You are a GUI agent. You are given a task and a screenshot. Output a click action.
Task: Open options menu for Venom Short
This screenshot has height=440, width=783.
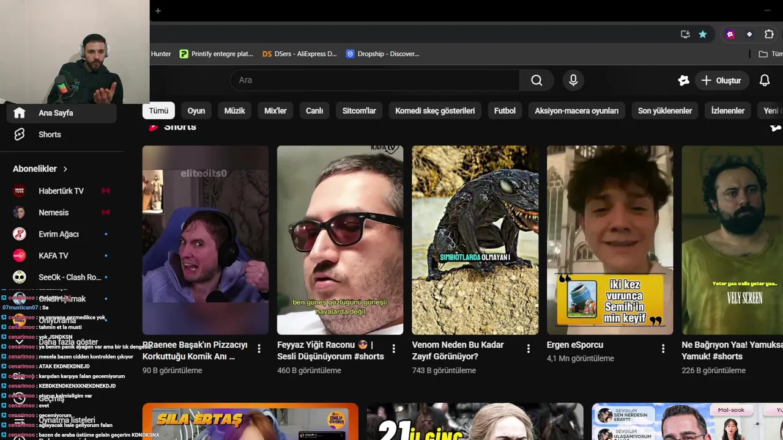click(529, 348)
